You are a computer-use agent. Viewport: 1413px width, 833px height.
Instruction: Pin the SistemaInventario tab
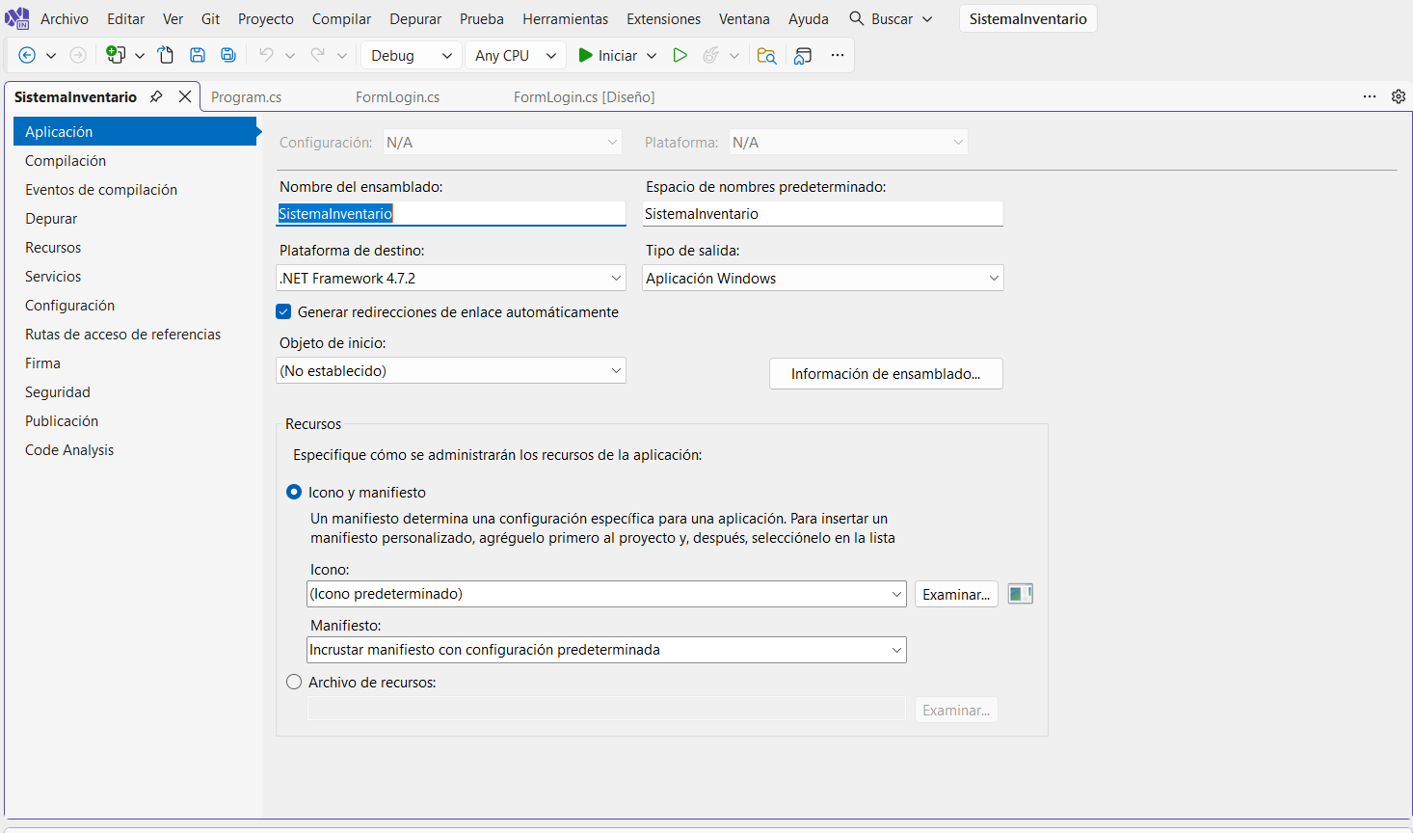coord(156,96)
